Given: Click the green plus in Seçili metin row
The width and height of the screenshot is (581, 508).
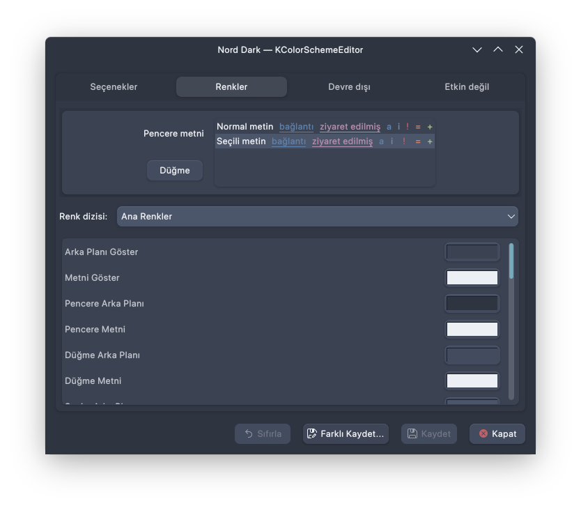Looking at the screenshot, I should pos(430,141).
